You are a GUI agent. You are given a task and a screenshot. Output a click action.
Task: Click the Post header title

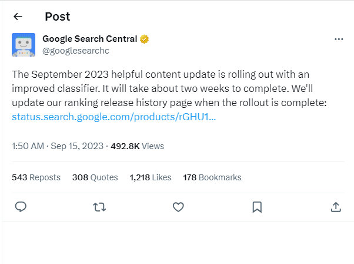[x=57, y=16]
